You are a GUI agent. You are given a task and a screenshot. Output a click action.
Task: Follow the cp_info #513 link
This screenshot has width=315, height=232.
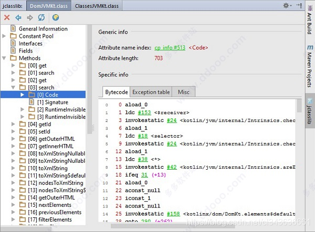(x=170, y=48)
